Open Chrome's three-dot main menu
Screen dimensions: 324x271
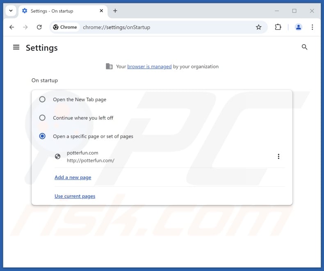312,27
